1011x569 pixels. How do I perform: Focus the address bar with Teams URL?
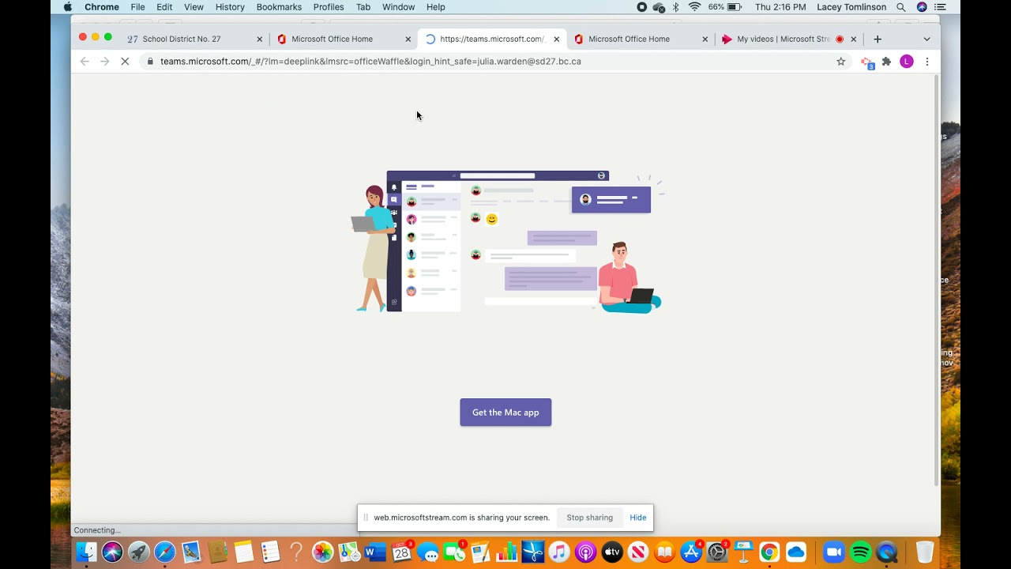(496, 62)
